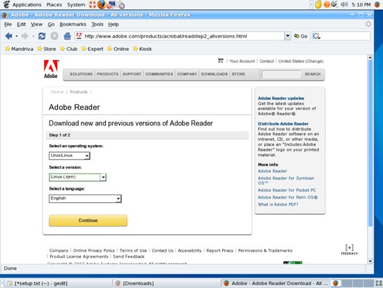Click the volume speaker icon in tray
383x288 pixels.
tap(344, 4)
